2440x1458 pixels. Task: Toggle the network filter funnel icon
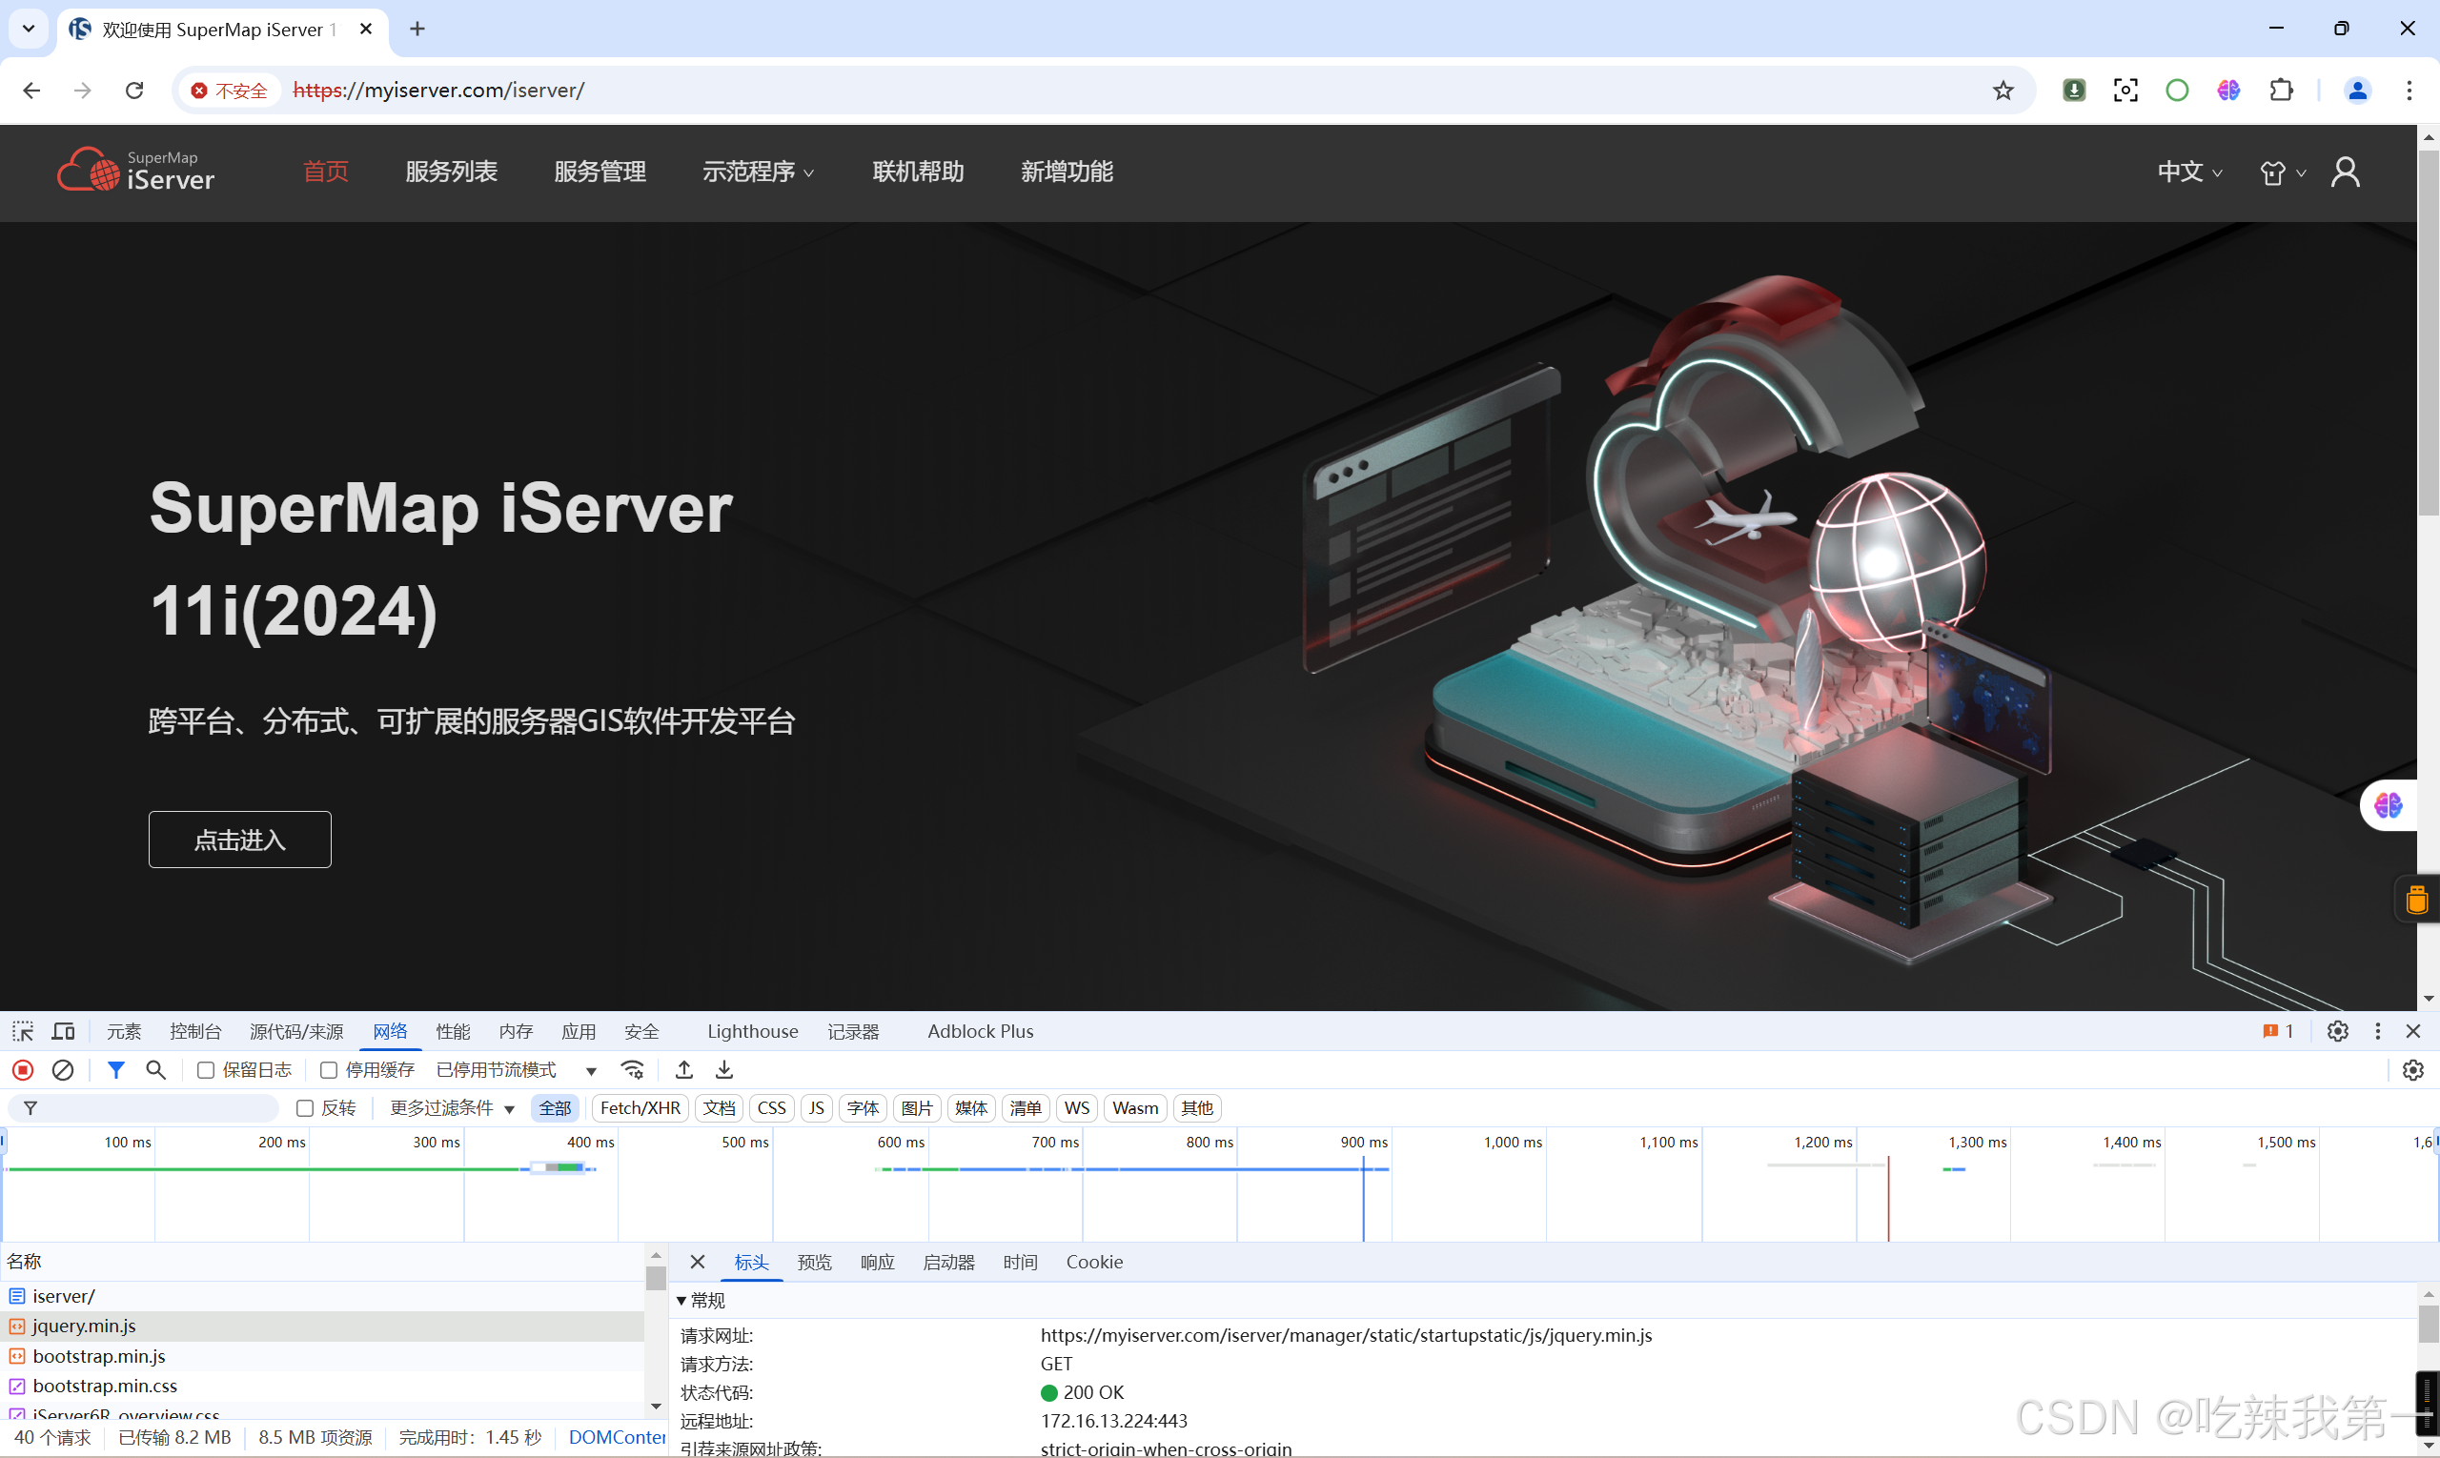(x=116, y=1070)
